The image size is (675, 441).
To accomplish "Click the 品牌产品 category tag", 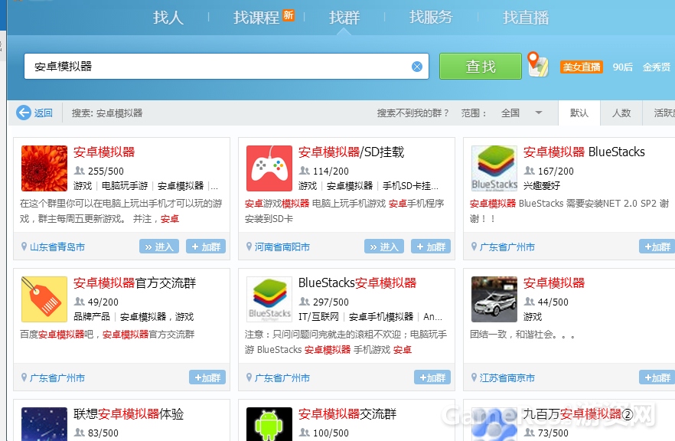I will (92, 316).
